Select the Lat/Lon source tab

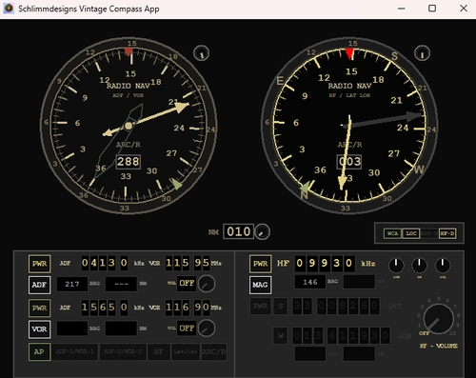(x=186, y=351)
